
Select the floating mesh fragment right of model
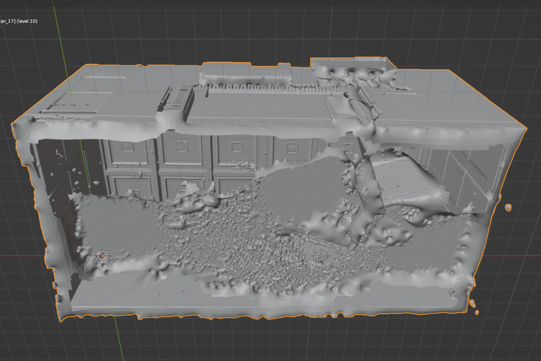click(x=508, y=208)
